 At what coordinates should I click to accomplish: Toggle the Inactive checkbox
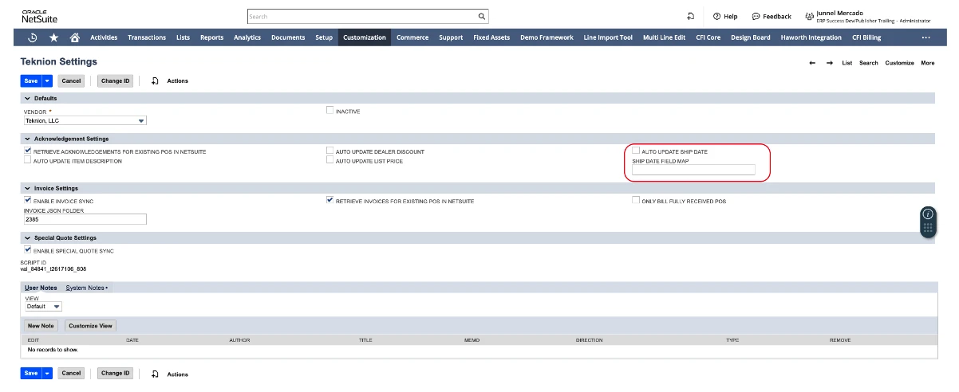(x=330, y=110)
